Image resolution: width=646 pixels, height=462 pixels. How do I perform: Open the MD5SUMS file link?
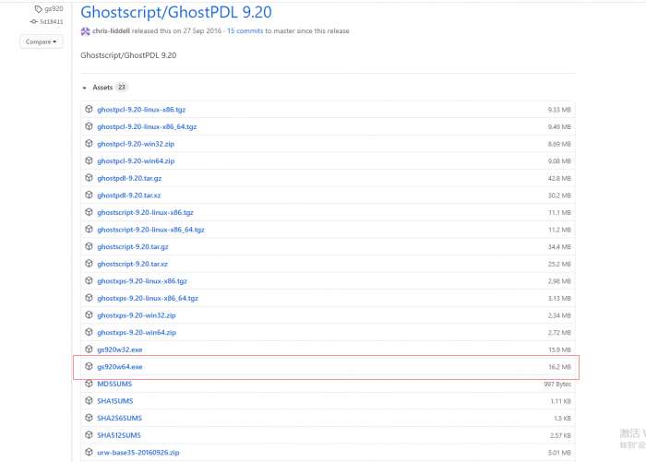click(x=114, y=384)
